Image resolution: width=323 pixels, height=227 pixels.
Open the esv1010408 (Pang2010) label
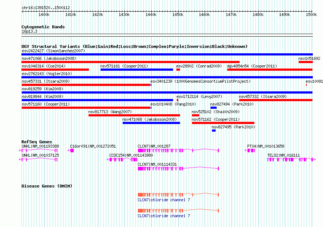[x=173, y=104]
